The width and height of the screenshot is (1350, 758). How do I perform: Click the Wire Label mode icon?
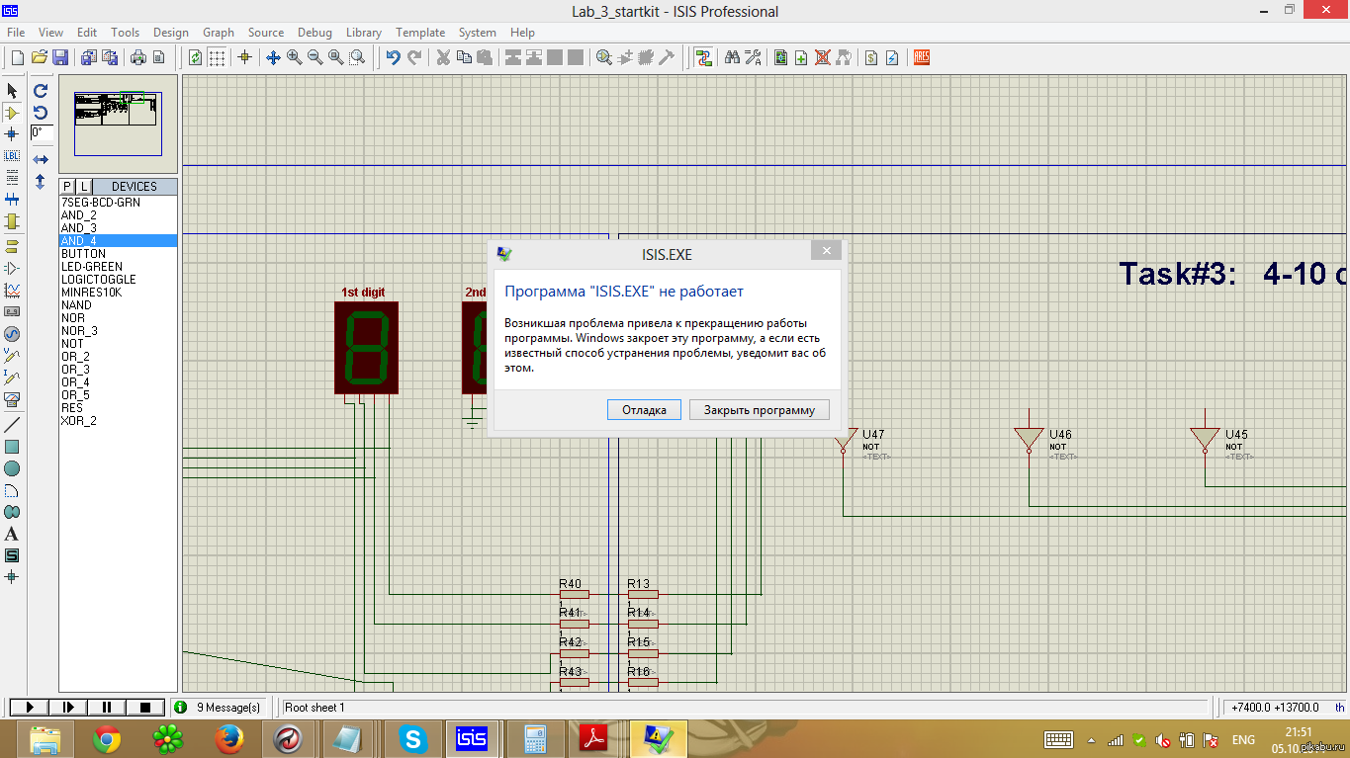tap(12, 156)
